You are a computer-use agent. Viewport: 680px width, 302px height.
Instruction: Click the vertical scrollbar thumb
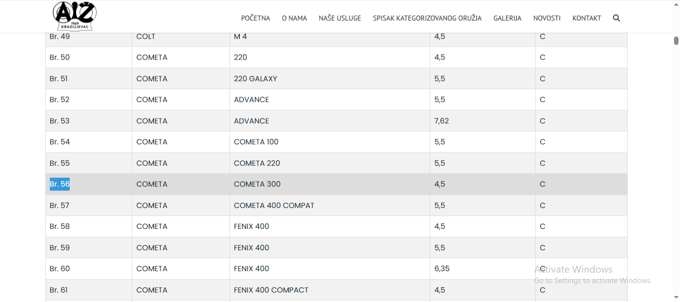pos(676,41)
